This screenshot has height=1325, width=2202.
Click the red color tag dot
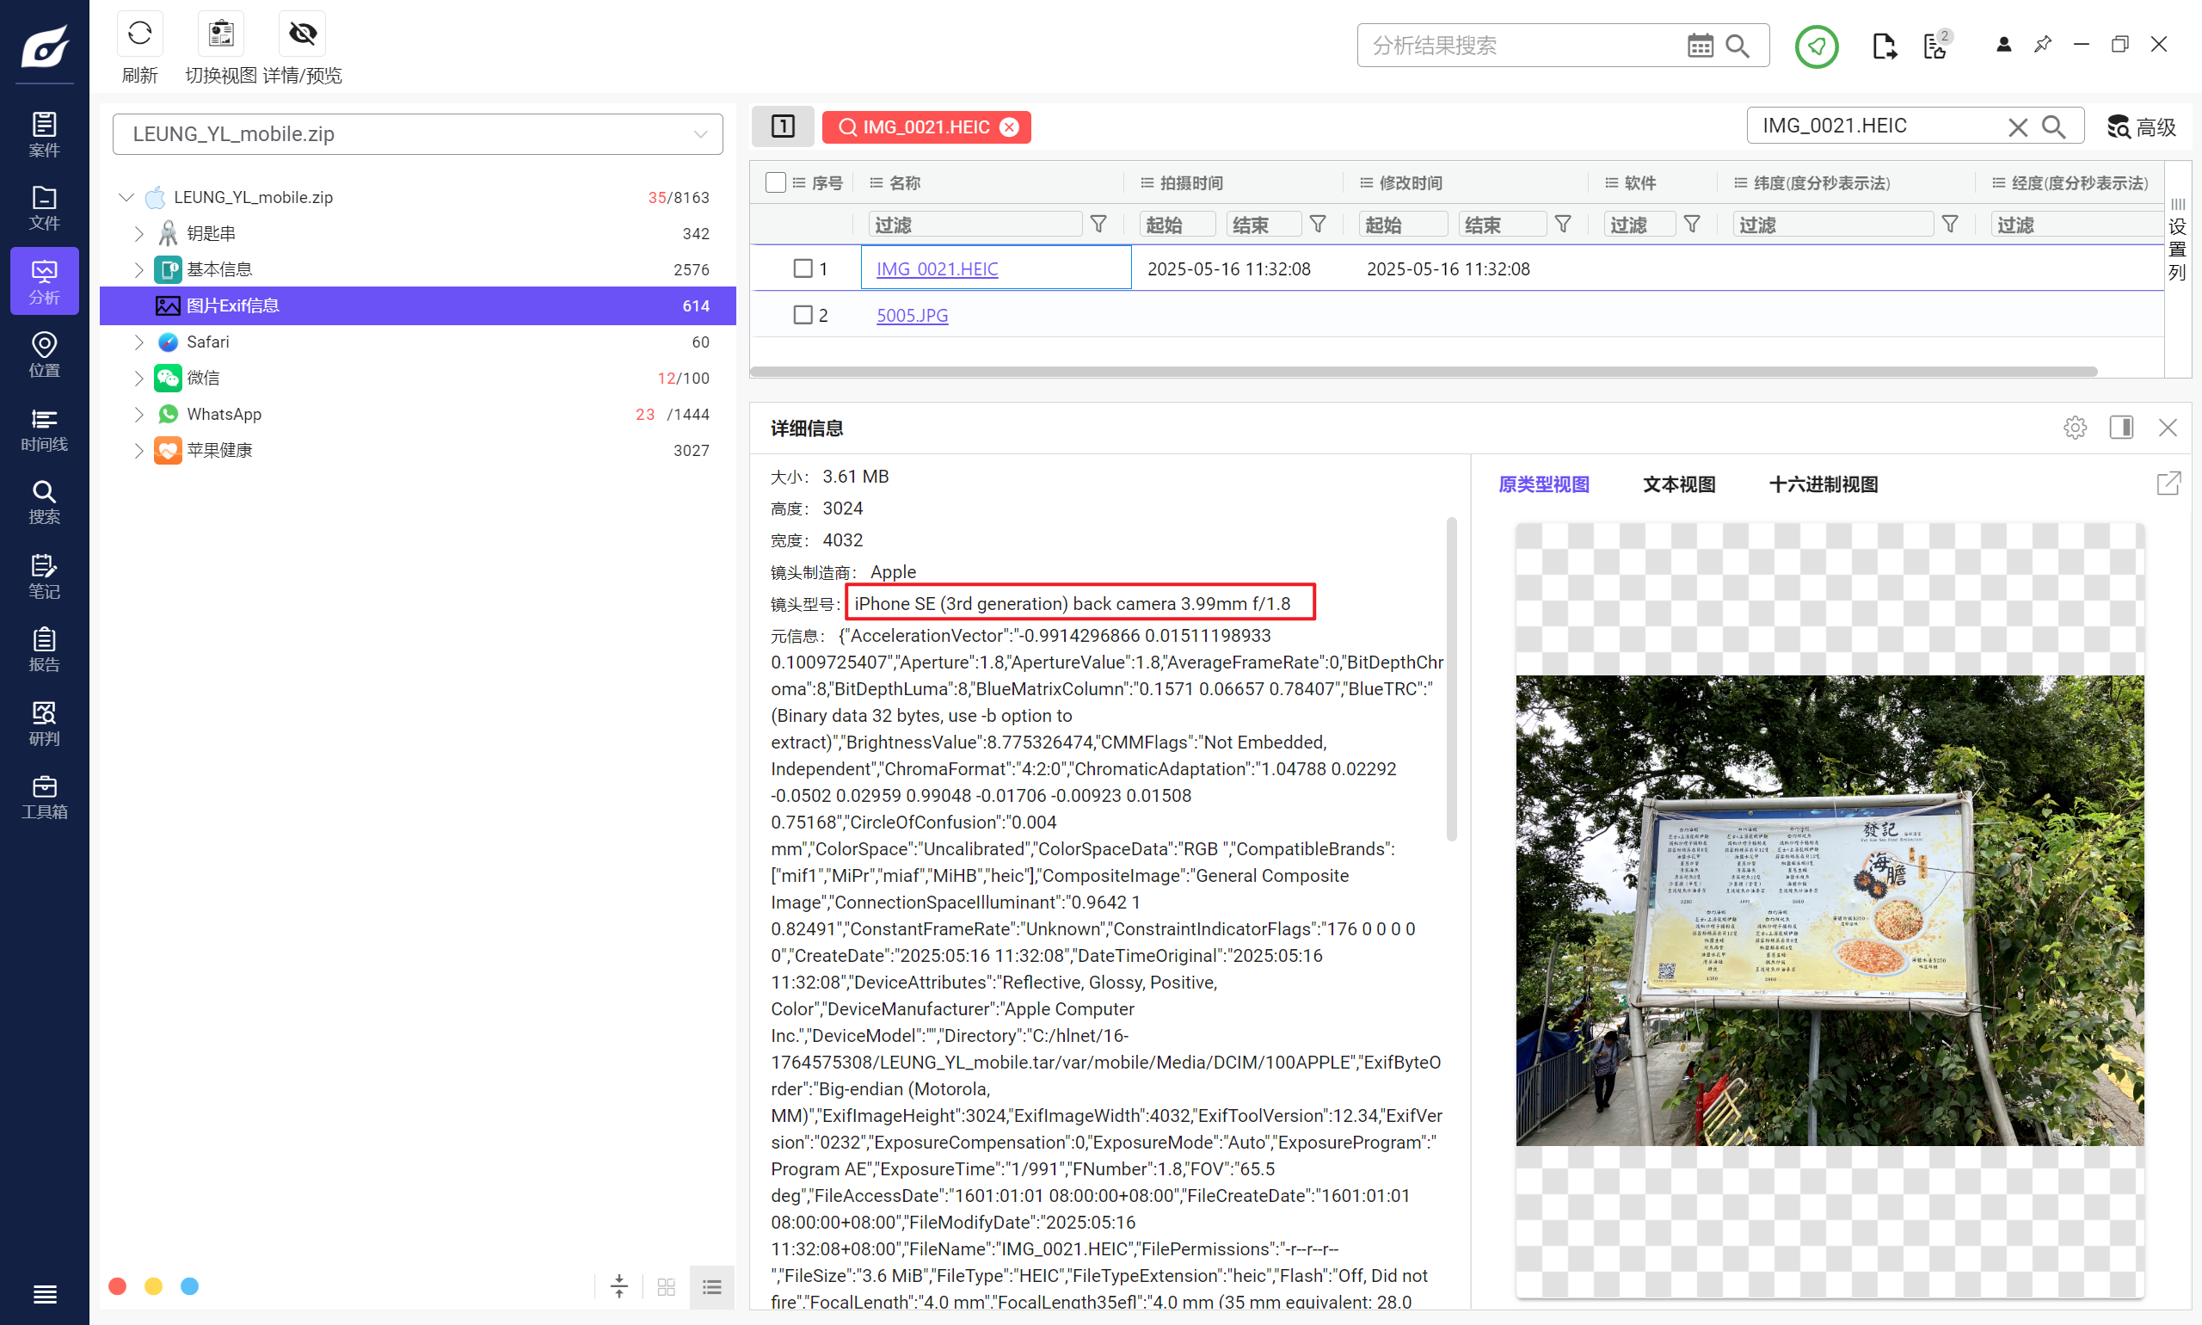(x=117, y=1285)
